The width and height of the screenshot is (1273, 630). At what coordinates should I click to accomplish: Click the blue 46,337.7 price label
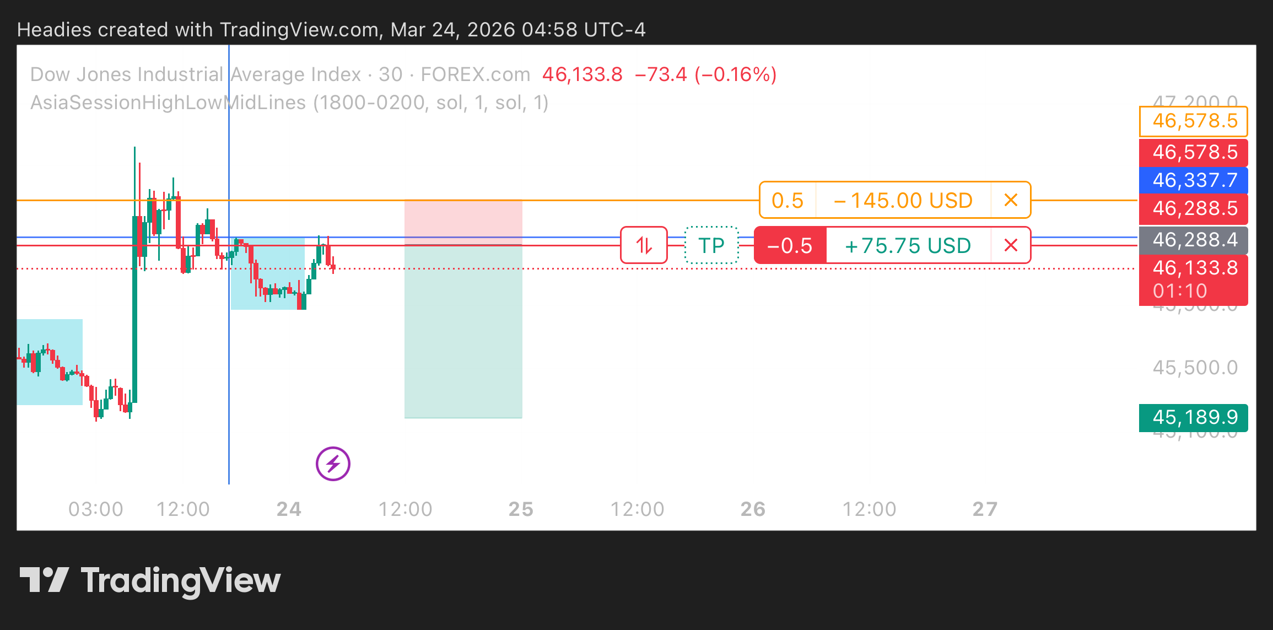[1193, 180]
